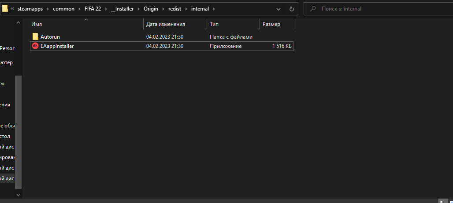The height and width of the screenshot is (203, 453).
Task: Click the folder icon in the address bar
Action: click(x=5, y=9)
